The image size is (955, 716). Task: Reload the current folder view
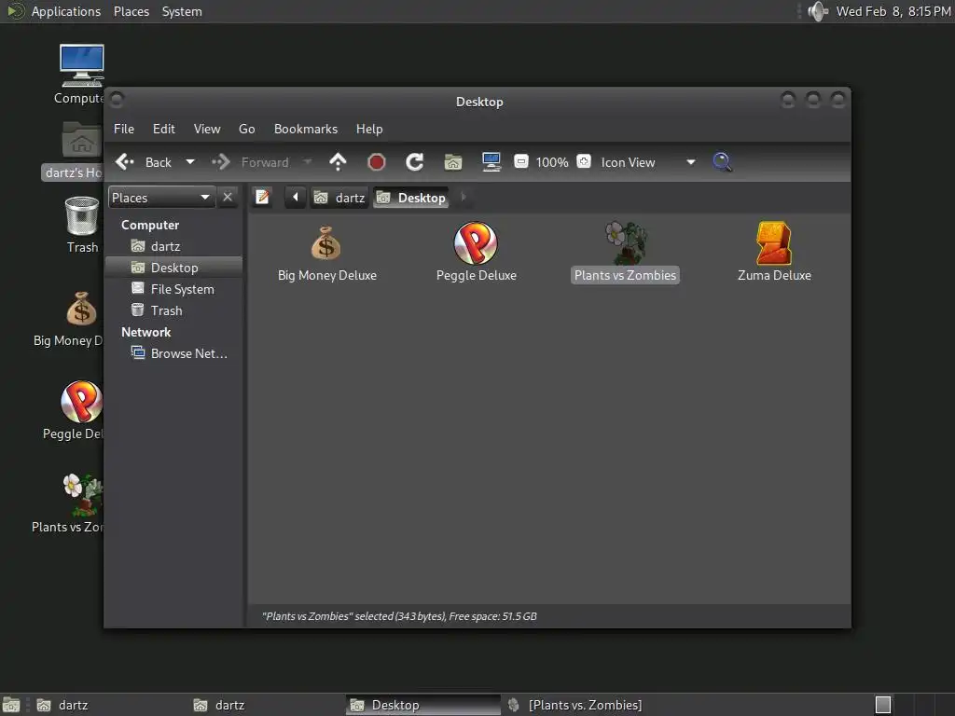415,162
